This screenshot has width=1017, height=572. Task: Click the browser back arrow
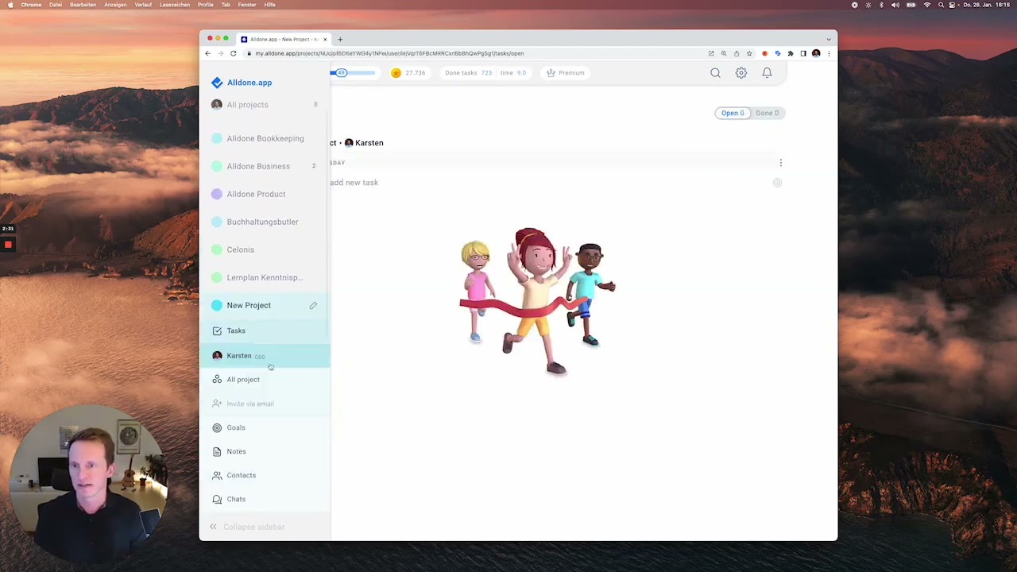click(x=208, y=53)
